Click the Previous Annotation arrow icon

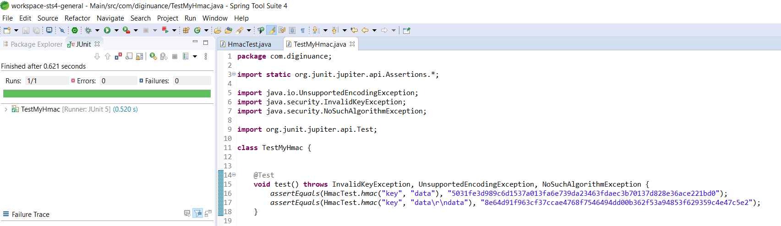tap(335, 30)
